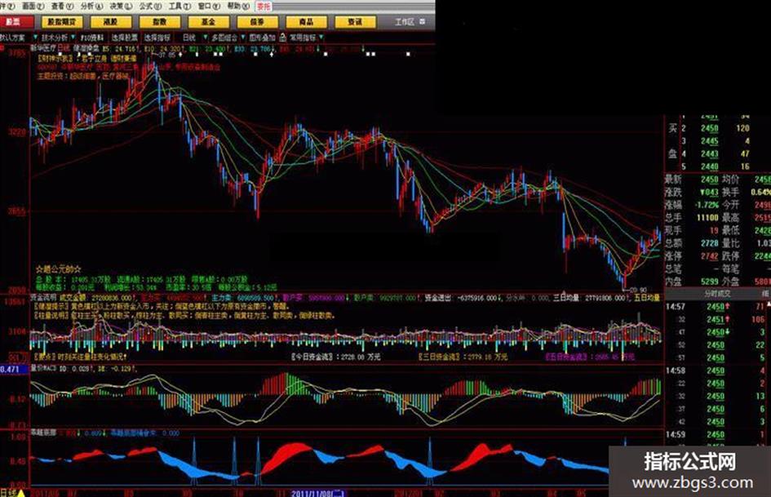Switch to the 债券 tab
The height and width of the screenshot is (497, 771).
pyautogui.click(x=257, y=22)
